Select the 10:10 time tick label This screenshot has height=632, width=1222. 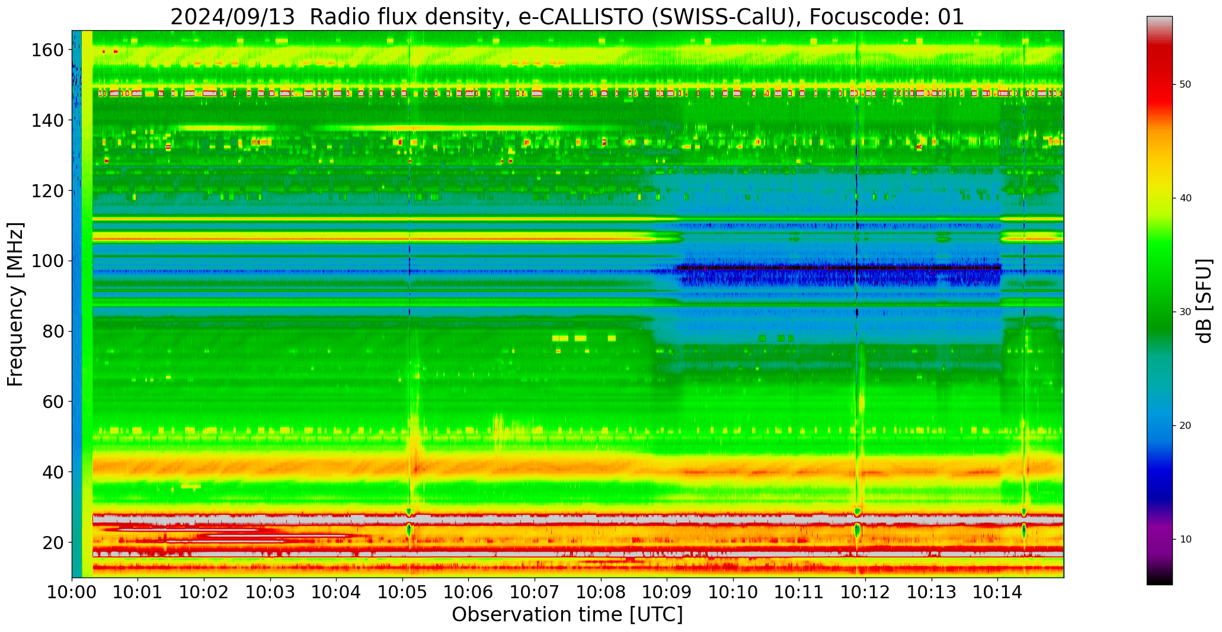732,592
